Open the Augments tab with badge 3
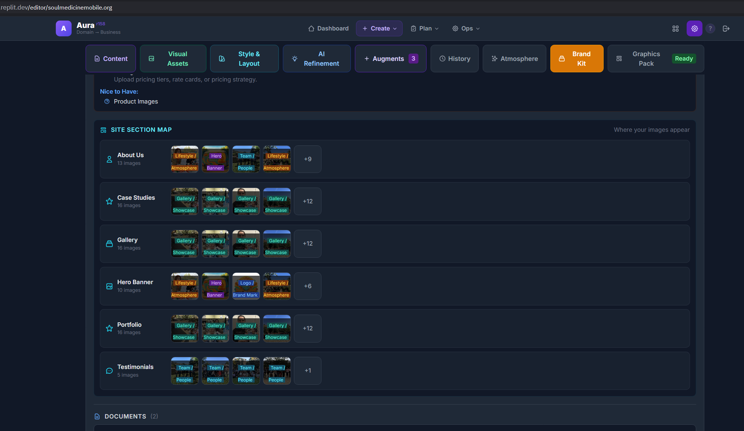Image resolution: width=744 pixels, height=431 pixels. (x=390, y=59)
